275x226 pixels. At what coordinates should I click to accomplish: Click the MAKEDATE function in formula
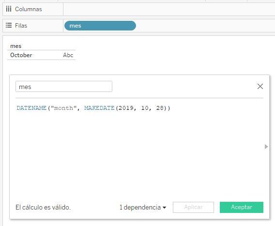pos(99,108)
